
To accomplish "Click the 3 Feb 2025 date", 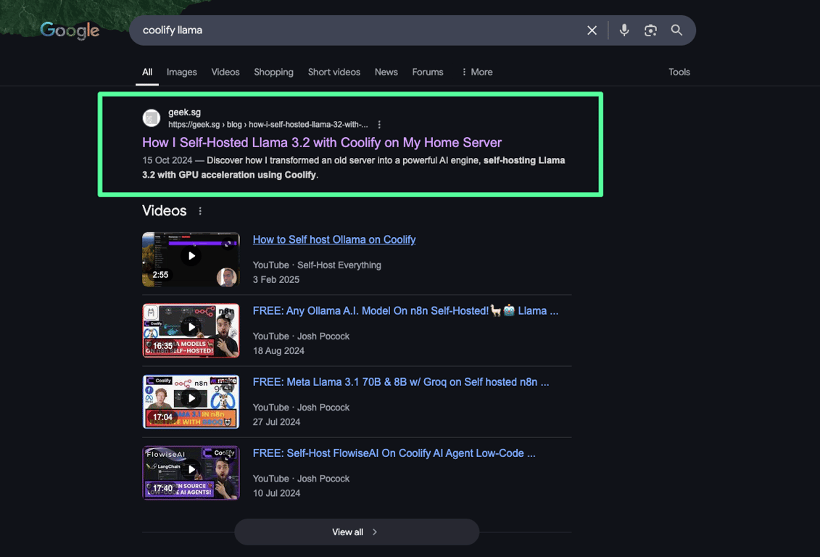I will pyautogui.click(x=276, y=280).
